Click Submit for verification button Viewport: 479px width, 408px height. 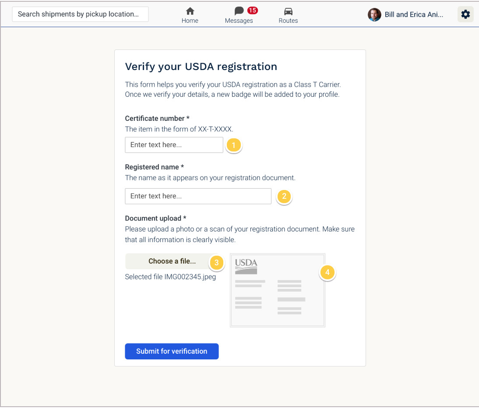pos(172,351)
